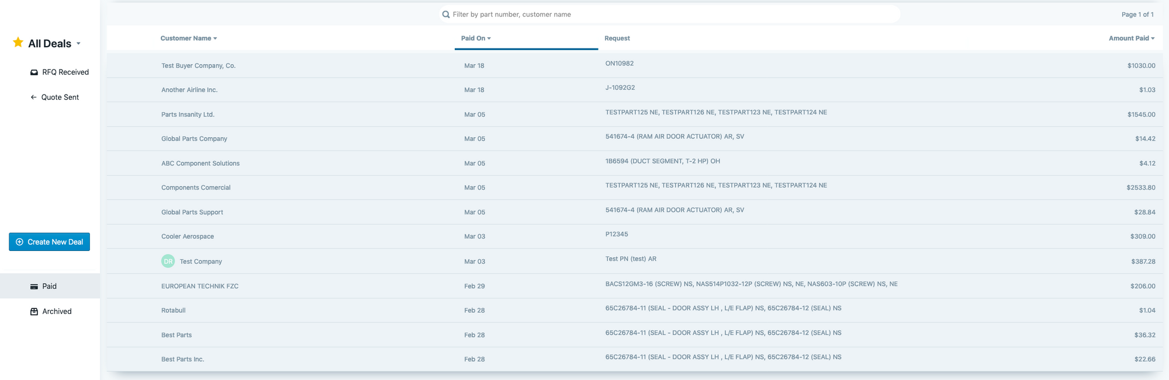Viewport: 1169px width, 380px height.
Task: Open the Test Buyer Company, Co. deal
Action: [198, 66]
